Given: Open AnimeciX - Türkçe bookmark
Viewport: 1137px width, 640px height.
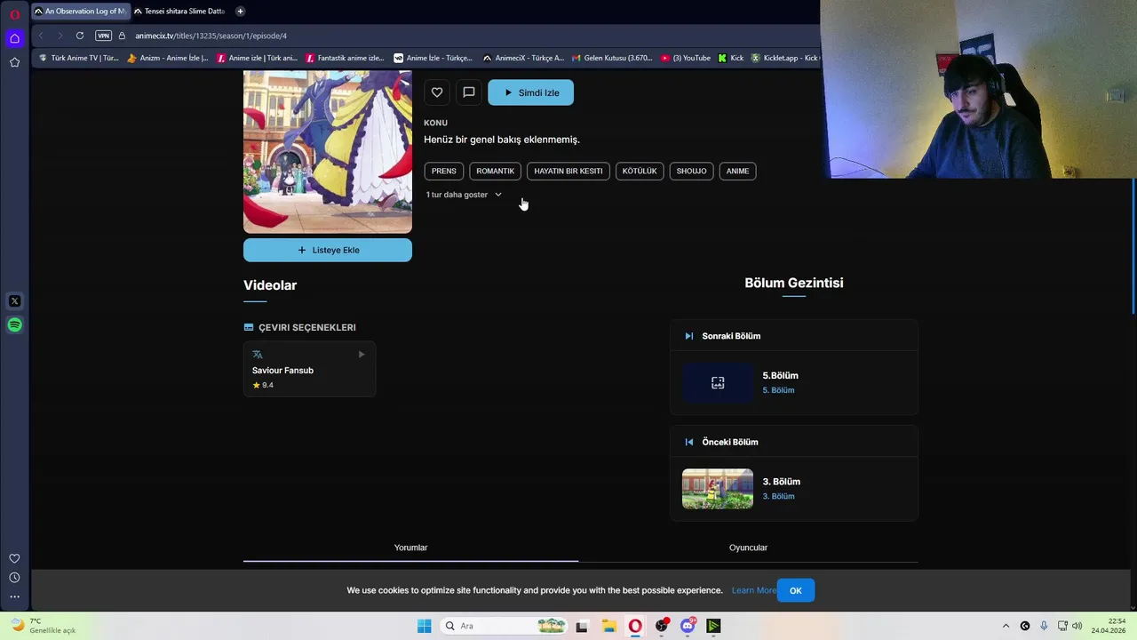Looking at the screenshot, I should 523,58.
